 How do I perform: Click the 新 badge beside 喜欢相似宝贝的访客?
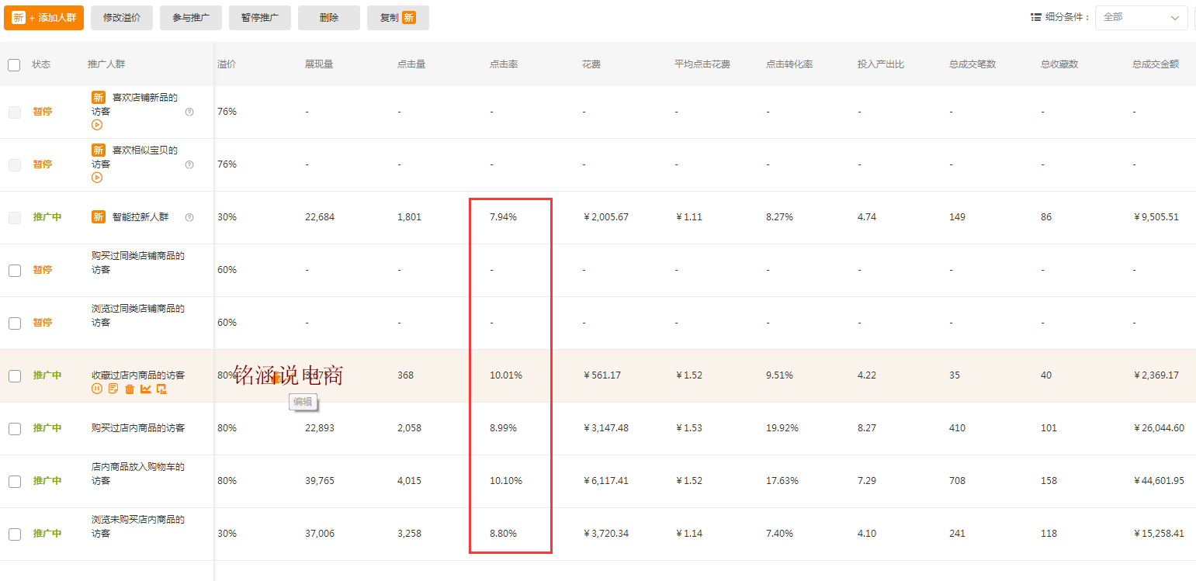(x=99, y=150)
